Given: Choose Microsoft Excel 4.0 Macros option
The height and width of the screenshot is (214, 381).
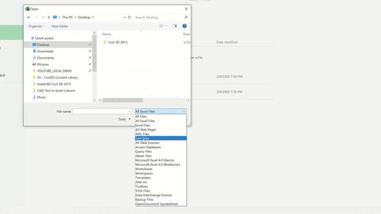Looking at the screenshot, I should coord(161,160).
